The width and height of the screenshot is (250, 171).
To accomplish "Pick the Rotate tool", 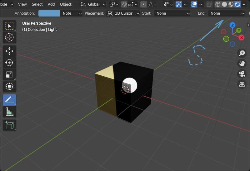I will click(9, 63).
